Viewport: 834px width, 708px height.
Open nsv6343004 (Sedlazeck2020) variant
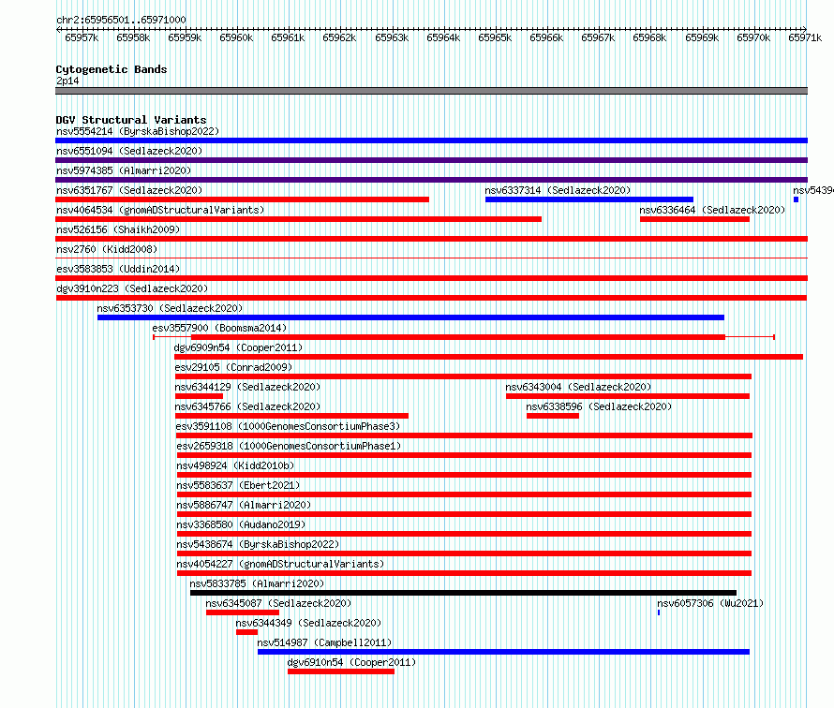click(628, 396)
